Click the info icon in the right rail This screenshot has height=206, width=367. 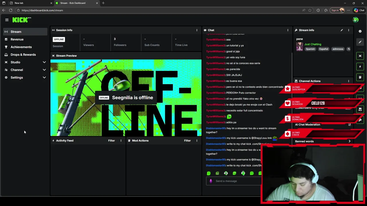(x=360, y=31)
